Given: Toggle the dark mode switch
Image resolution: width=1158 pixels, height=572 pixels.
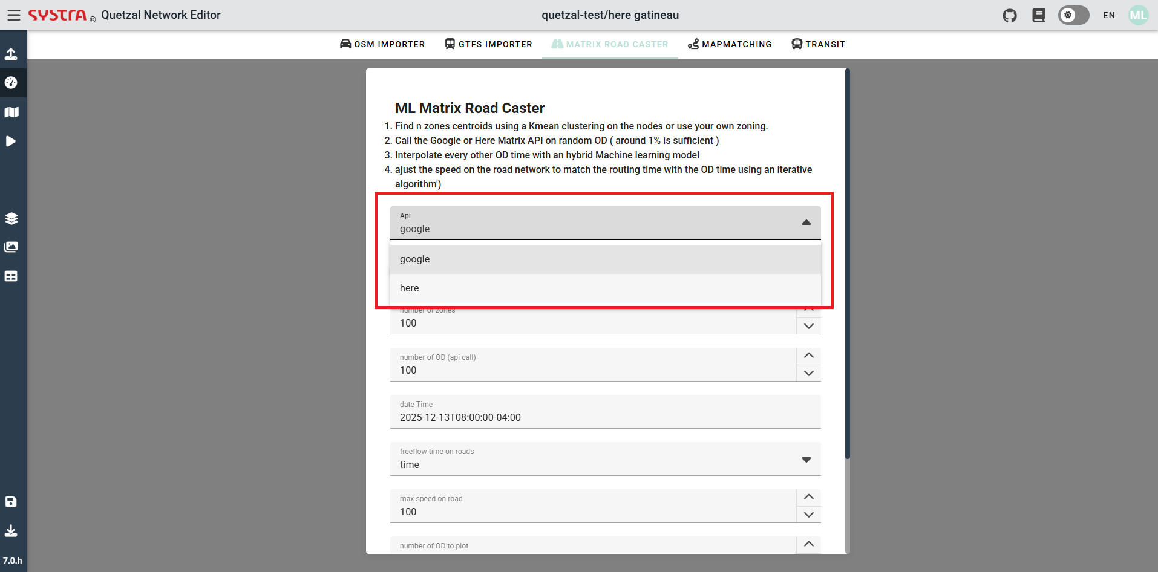Looking at the screenshot, I should point(1073,15).
